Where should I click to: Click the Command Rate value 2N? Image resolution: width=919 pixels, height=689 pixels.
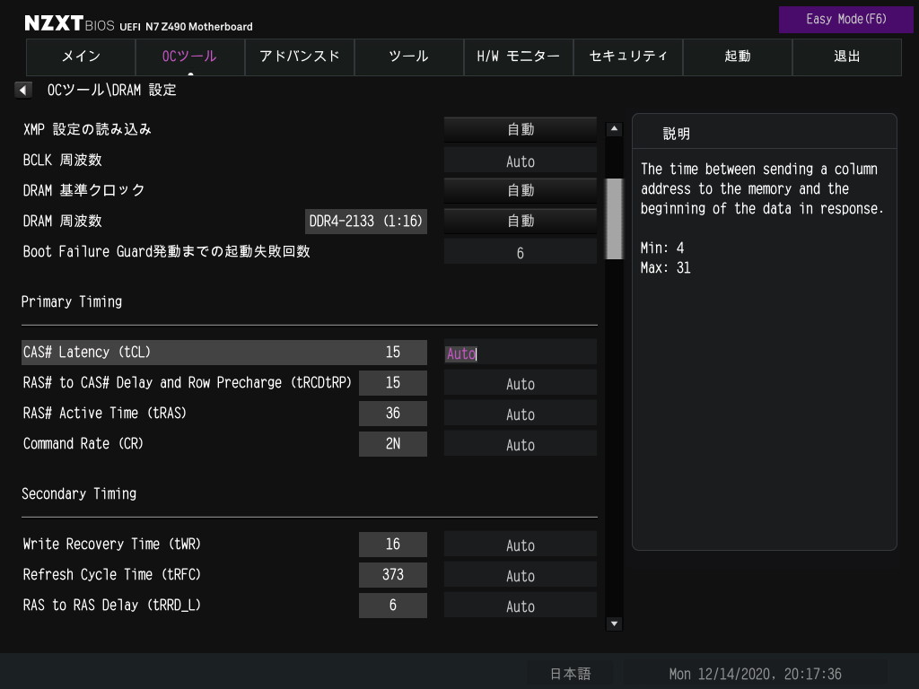pyautogui.click(x=393, y=444)
